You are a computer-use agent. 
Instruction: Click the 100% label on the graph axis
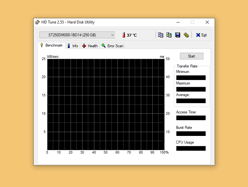tap(164, 152)
